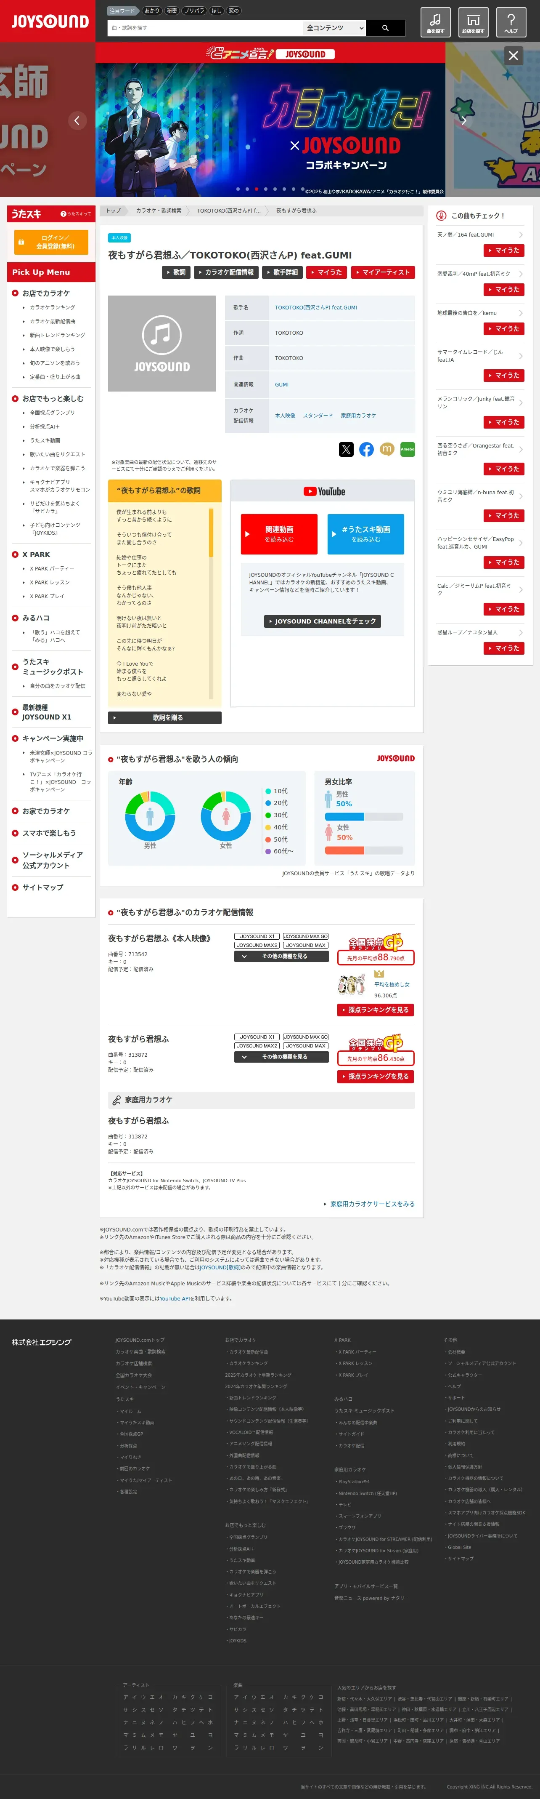The image size is (540, 1799).
Task: Click JOYSOUND CHANNELをチェック button
Action: [322, 621]
